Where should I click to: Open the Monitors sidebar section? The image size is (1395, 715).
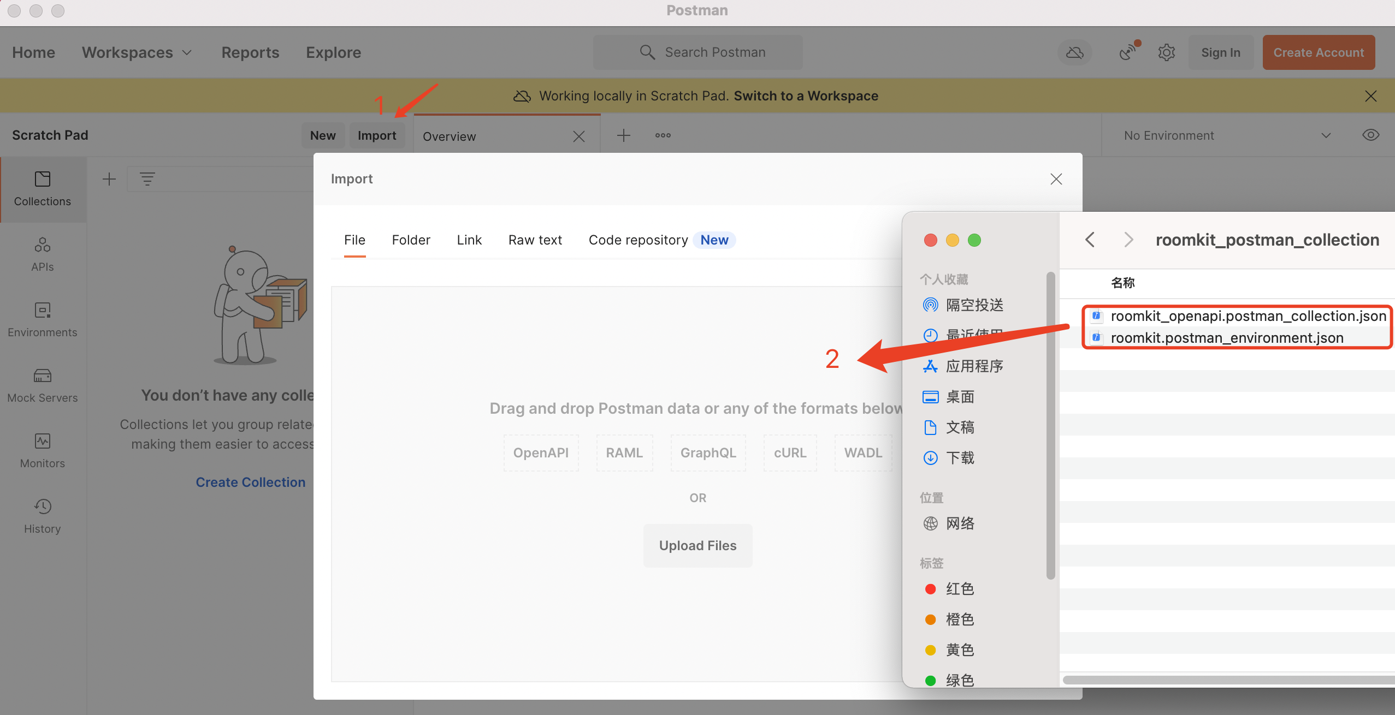pos(43,451)
